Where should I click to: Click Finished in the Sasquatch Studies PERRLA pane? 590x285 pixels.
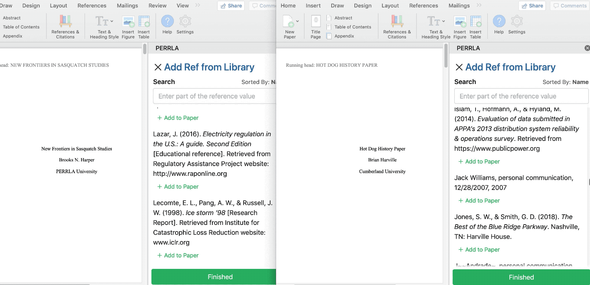[x=214, y=277]
